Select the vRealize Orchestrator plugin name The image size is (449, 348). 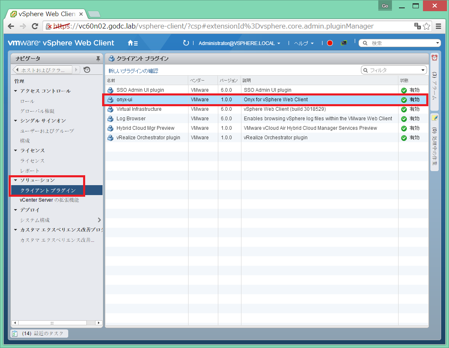(x=148, y=138)
